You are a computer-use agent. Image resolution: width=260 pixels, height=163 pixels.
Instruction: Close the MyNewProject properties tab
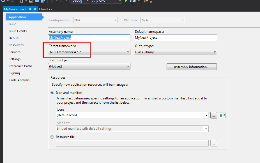35,9
